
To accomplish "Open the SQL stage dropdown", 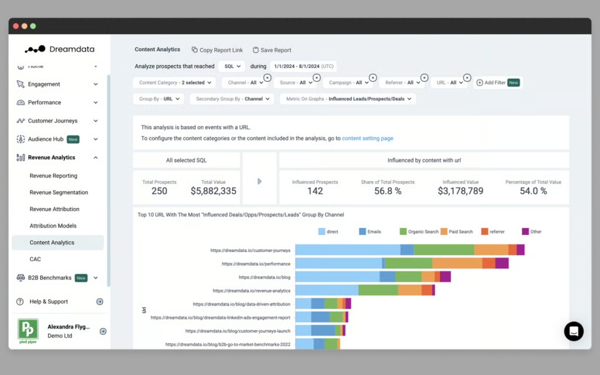I will pos(232,66).
